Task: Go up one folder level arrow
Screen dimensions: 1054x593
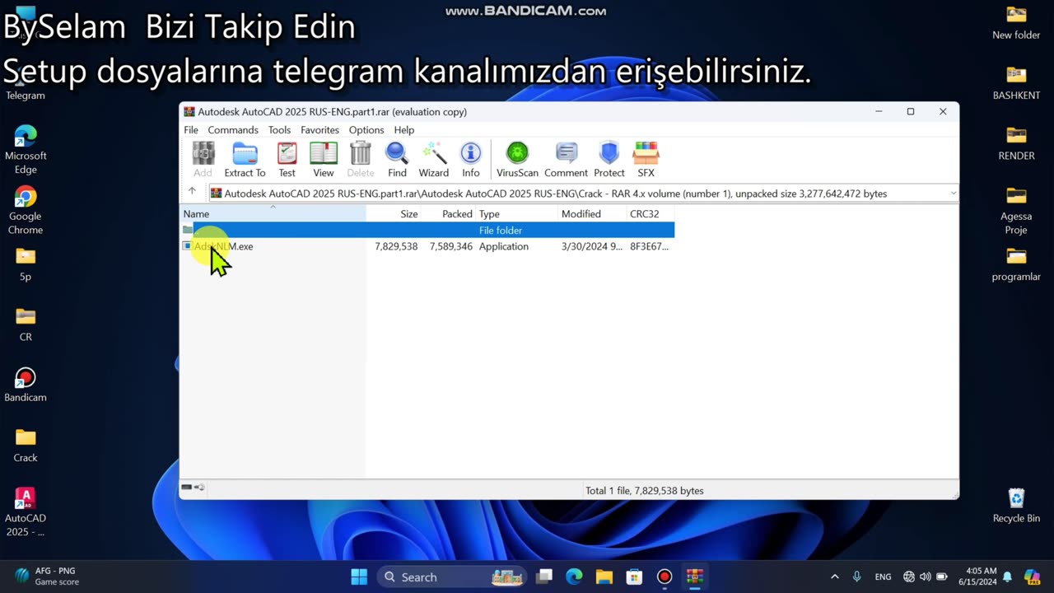Action: [192, 192]
